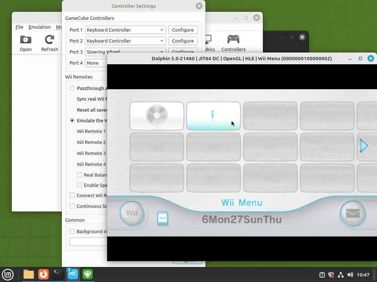Minimize the Dolphin Wii Menu game window
The height and width of the screenshot is (282, 377).
coord(350,58)
